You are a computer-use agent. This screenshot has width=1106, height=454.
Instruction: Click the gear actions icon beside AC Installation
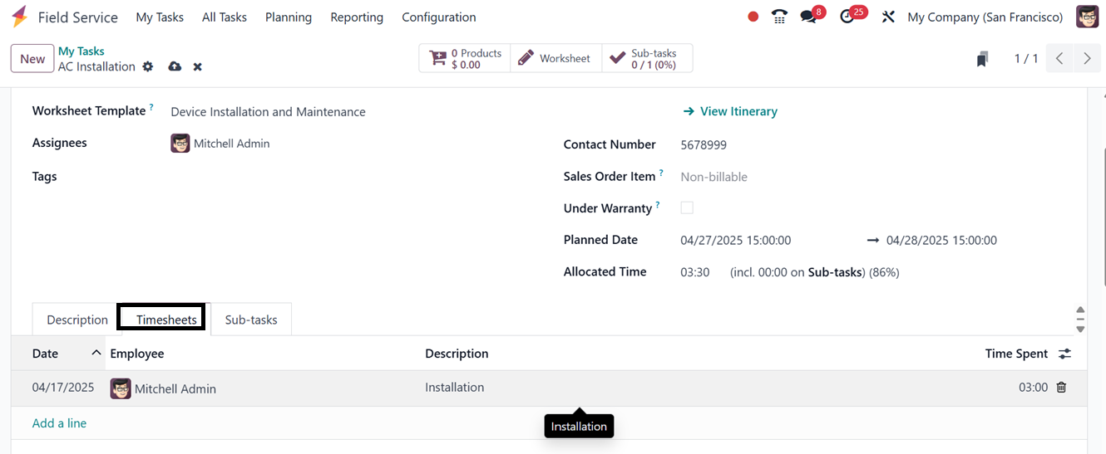[148, 66]
